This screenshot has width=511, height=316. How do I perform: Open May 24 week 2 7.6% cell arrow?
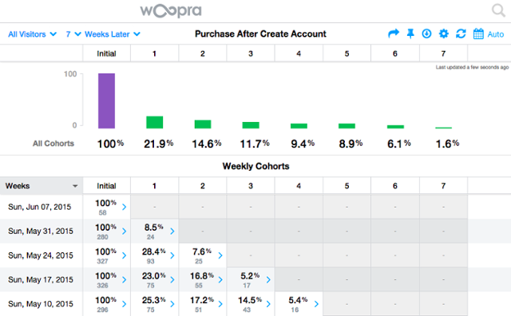click(220, 255)
